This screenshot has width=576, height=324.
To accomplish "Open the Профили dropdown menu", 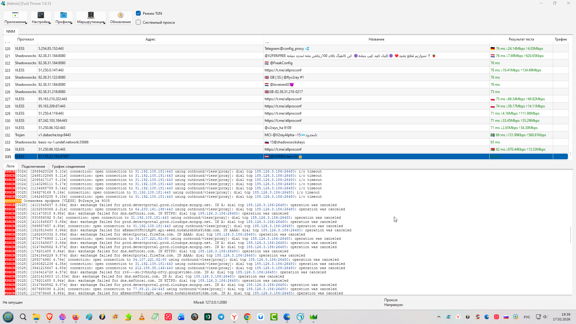I will [64, 18].
